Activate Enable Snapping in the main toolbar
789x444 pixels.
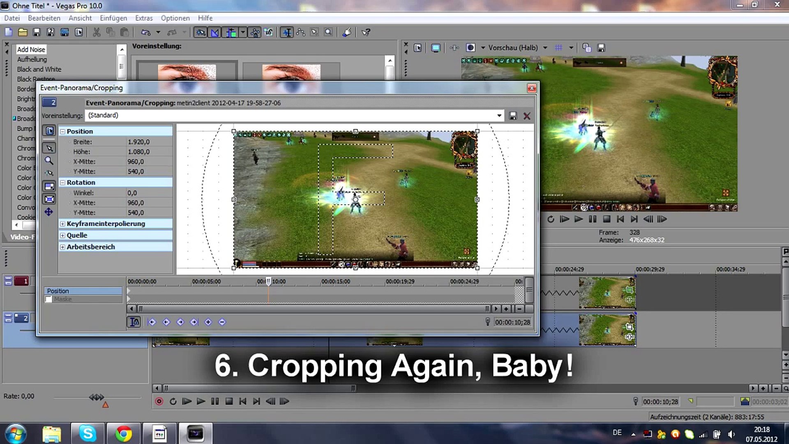click(x=201, y=32)
